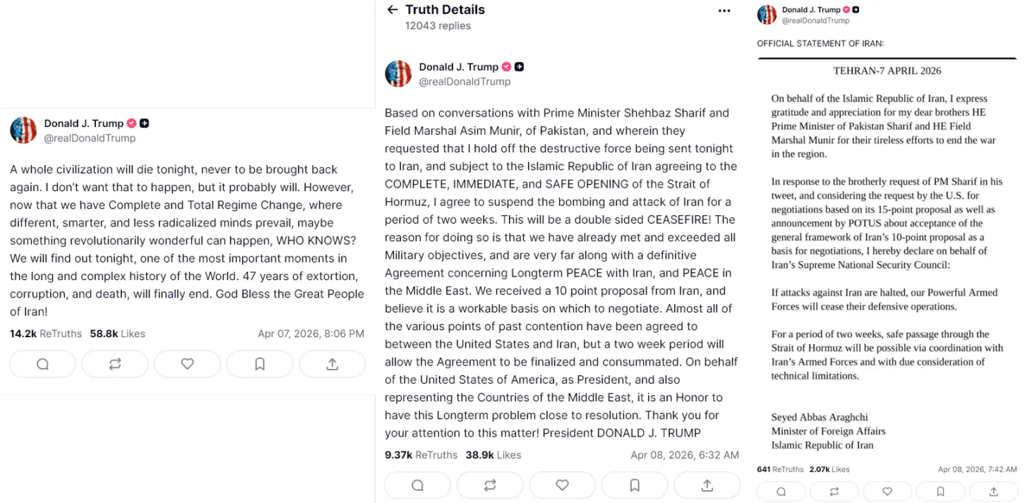
Task: Like the post with 58.8k Likes
Action: click(x=187, y=364)
